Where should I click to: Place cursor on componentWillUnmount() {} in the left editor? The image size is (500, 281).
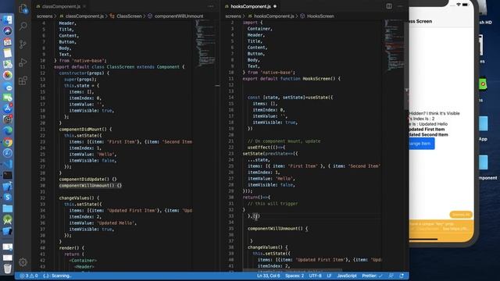click(x=91, y=186)
